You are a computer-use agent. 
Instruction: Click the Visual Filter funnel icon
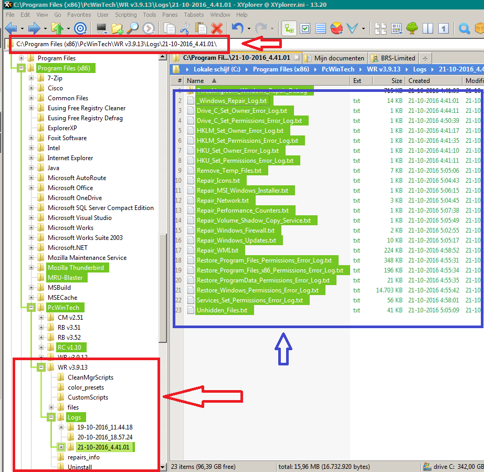pos(353,28)
